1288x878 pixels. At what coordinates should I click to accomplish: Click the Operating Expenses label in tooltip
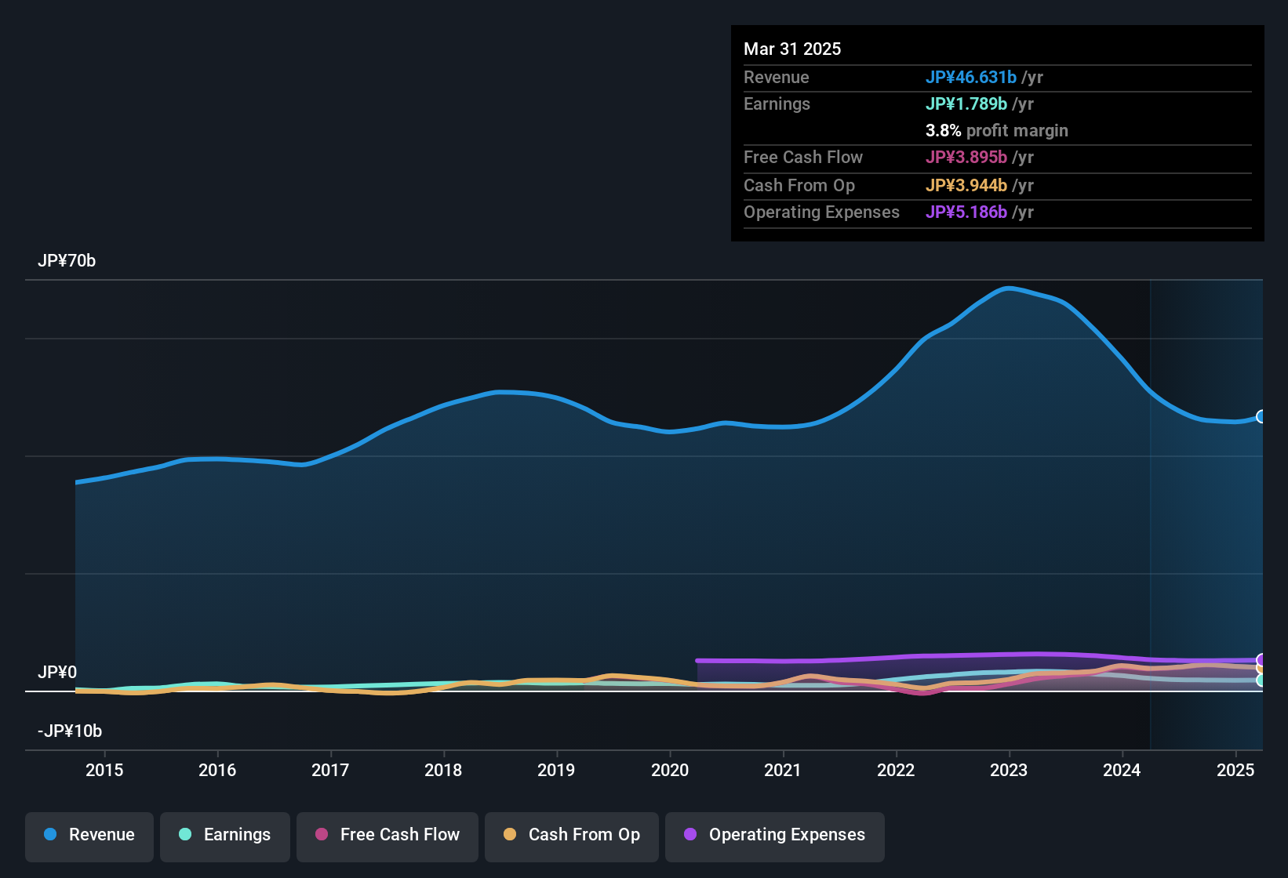(x=821, y=212)
